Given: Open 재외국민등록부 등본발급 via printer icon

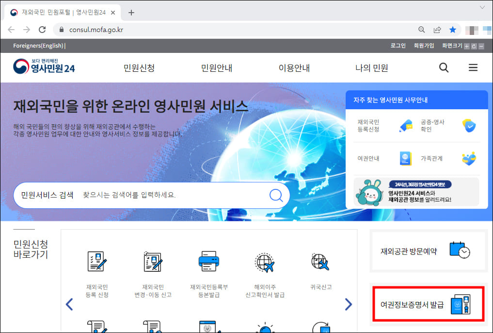Looking at the screenshot, I should pyautogui.click(x=208, y=261).
